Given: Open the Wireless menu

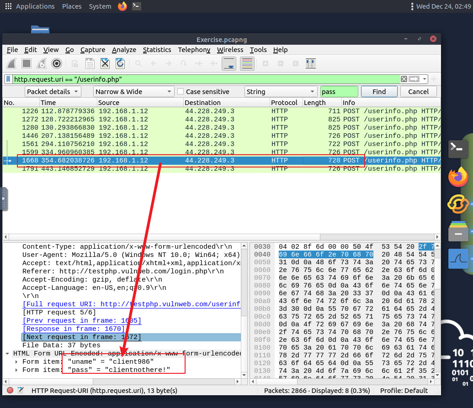Looking at the screenshot, I should tap(230, 50).
